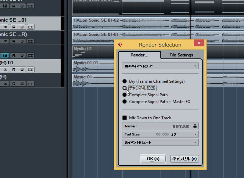Click the keyboard instrument icon on the topmost track
Image resolution: width=244 pixels, height=178 pixels.
5,6
